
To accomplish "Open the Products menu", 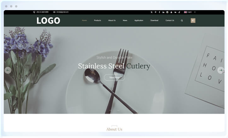I will pos(97,21).
